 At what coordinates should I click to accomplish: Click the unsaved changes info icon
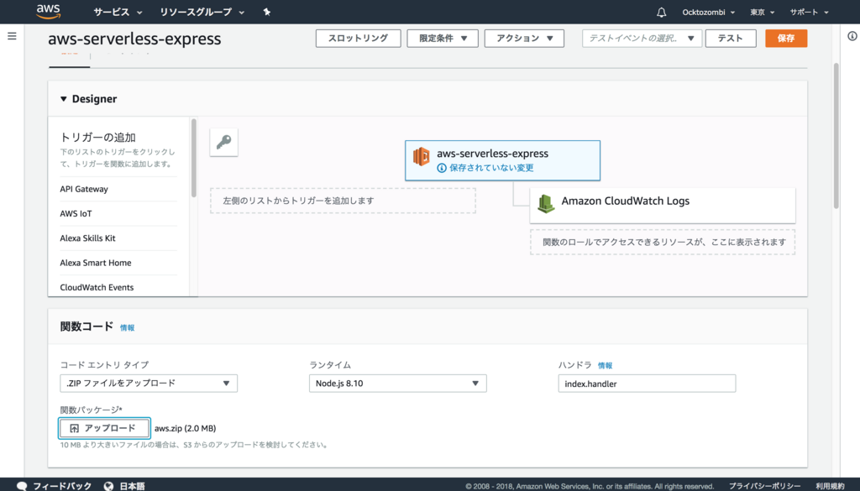coord(442,168)
